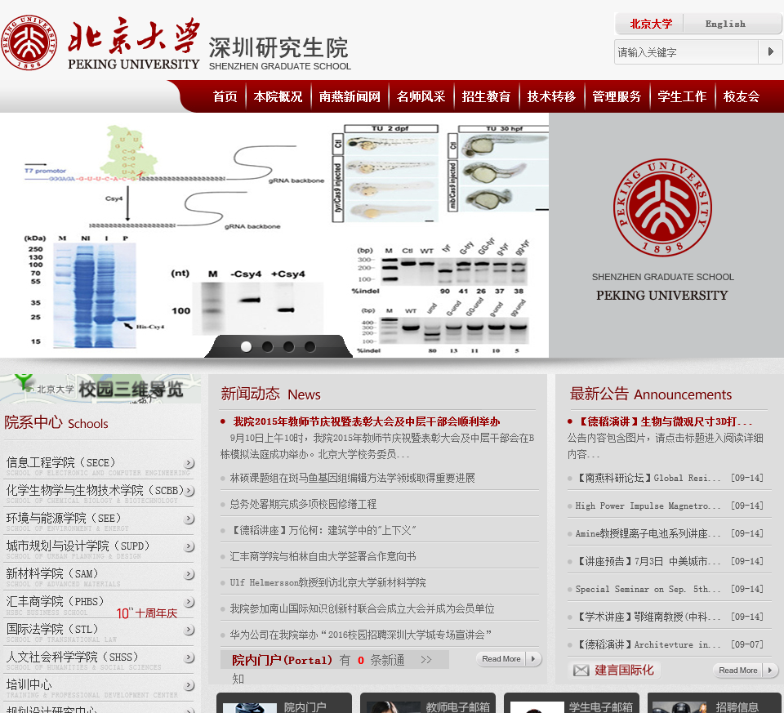Open the 招生教育 menu item
Viewport: 784px width, 713px height.
point(486,96)
